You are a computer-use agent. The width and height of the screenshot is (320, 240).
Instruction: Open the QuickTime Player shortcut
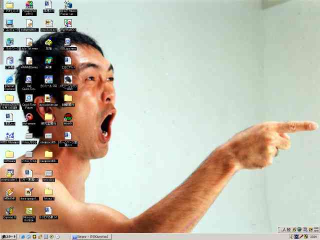click(29, 99)
